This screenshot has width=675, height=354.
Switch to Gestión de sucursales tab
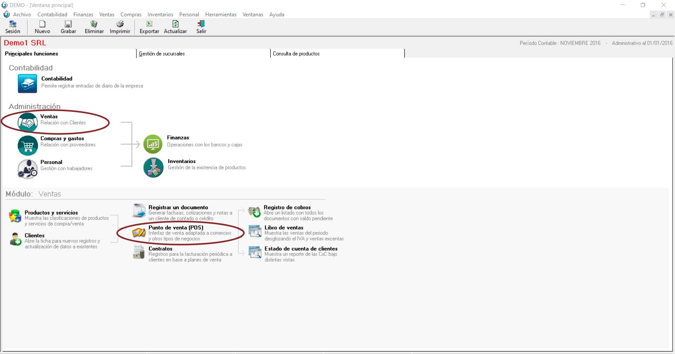162,54
